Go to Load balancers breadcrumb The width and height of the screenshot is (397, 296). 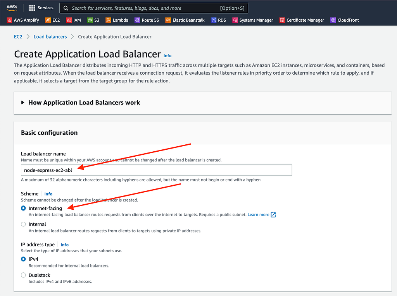[50, 37]
